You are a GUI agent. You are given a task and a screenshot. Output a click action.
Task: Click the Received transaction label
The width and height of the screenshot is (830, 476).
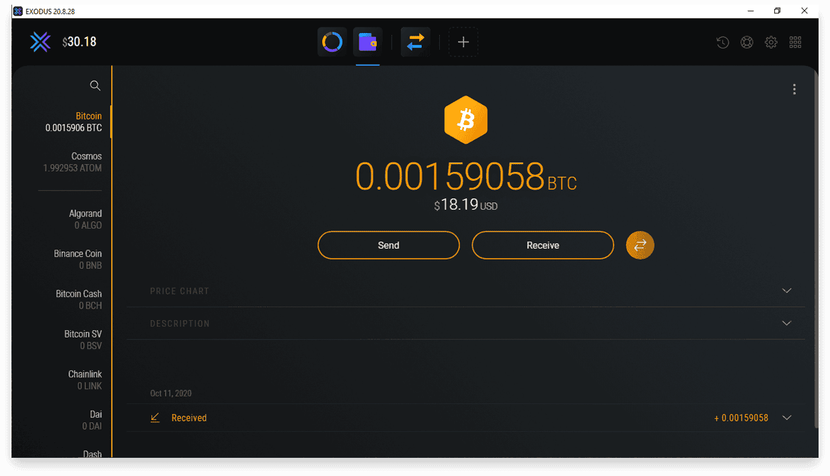click(x=189, y=418)
